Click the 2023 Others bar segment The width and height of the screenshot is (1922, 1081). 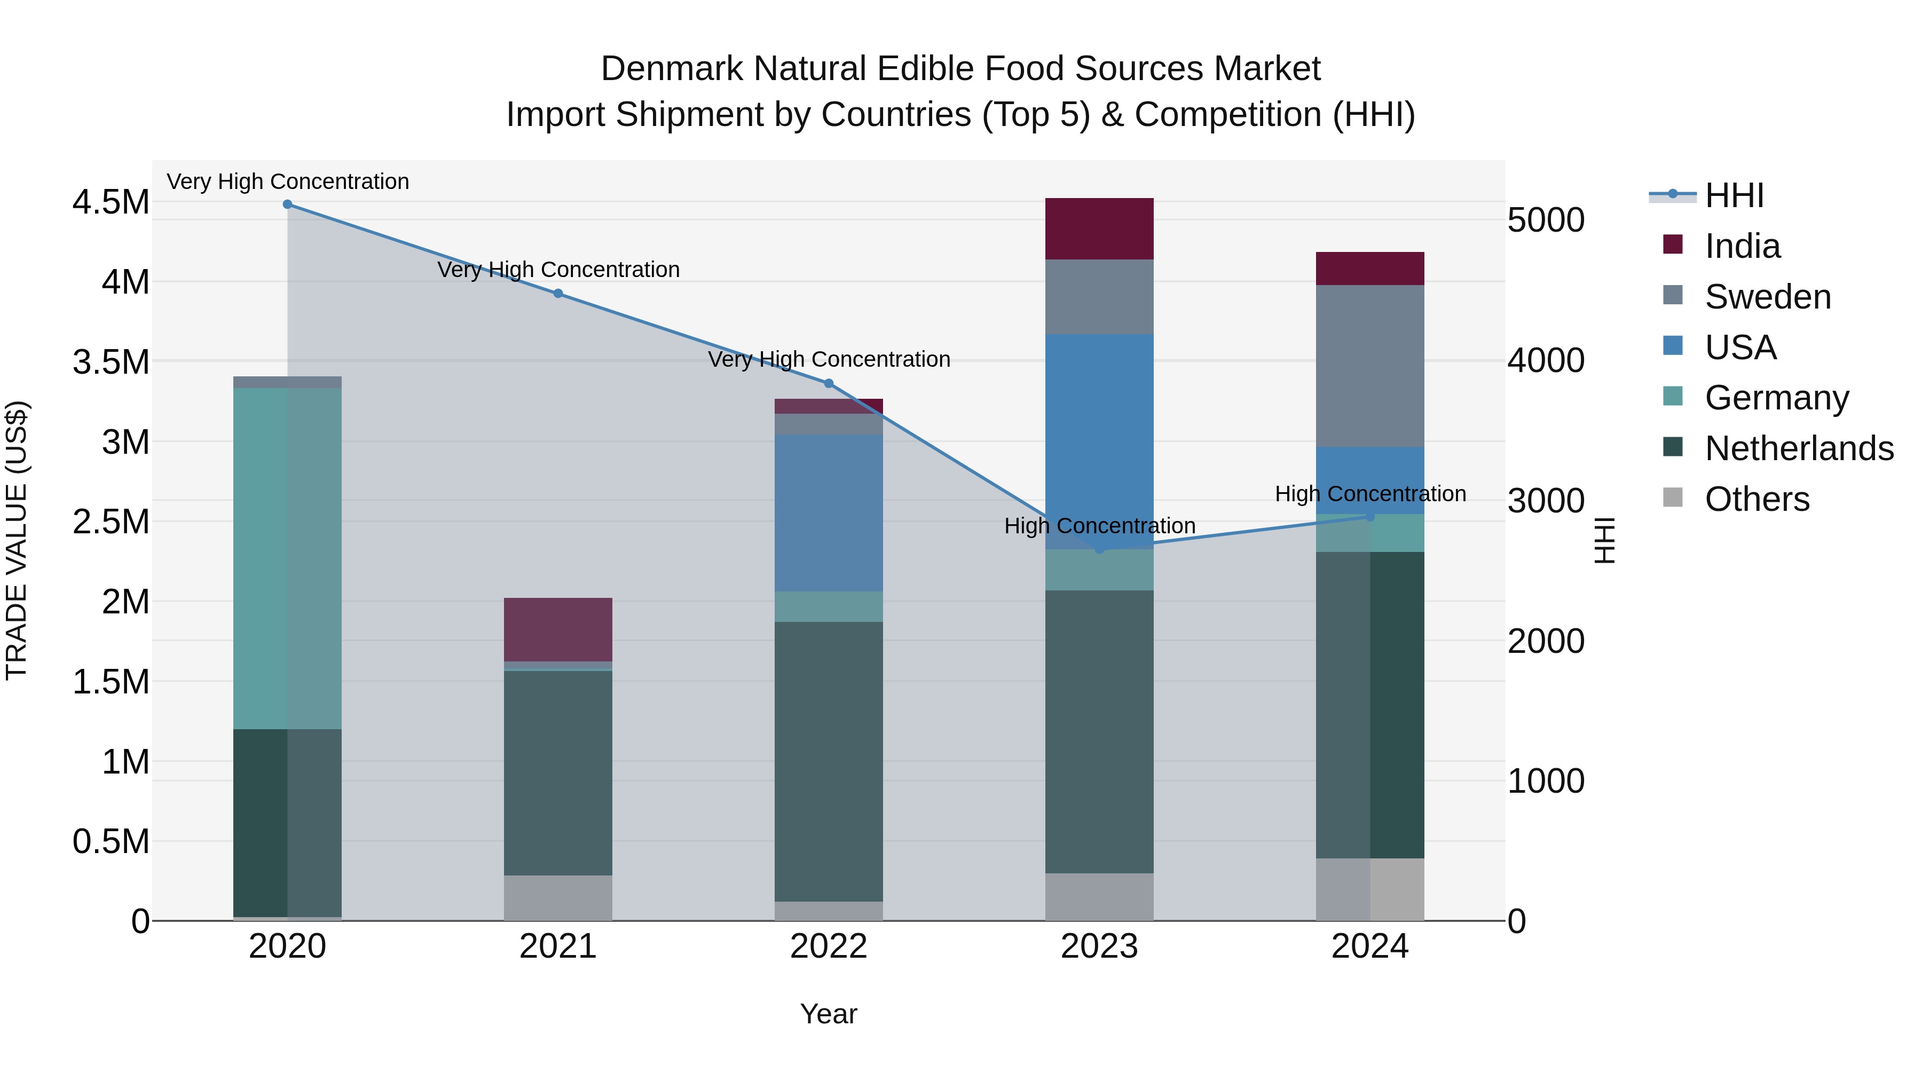1099,897
